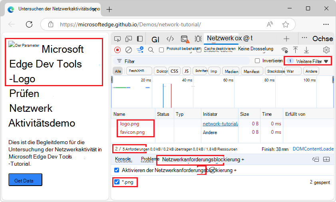
Task: Uncheck the *.png blocking pattern
Action: (117, 182)
